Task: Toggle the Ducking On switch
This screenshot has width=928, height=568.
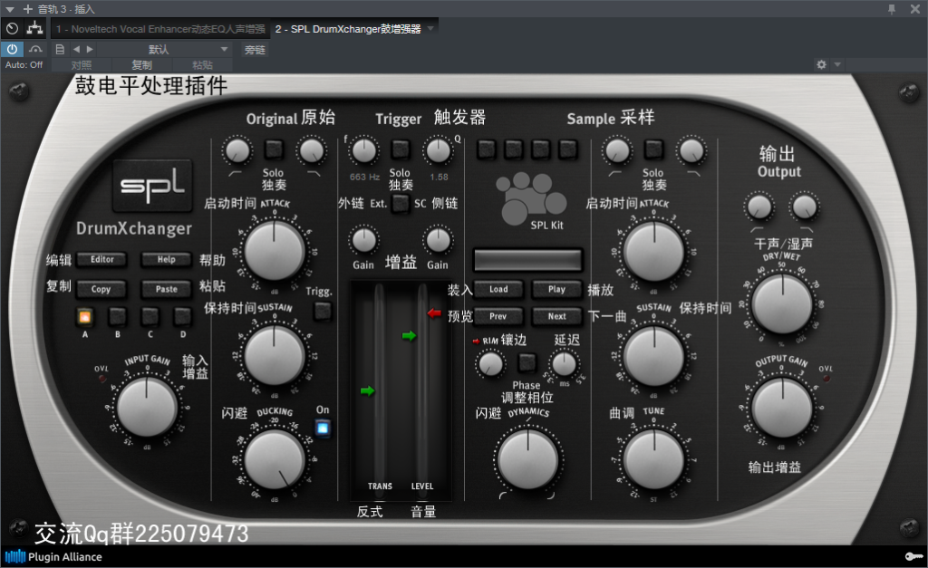Action: coord(323,428)
